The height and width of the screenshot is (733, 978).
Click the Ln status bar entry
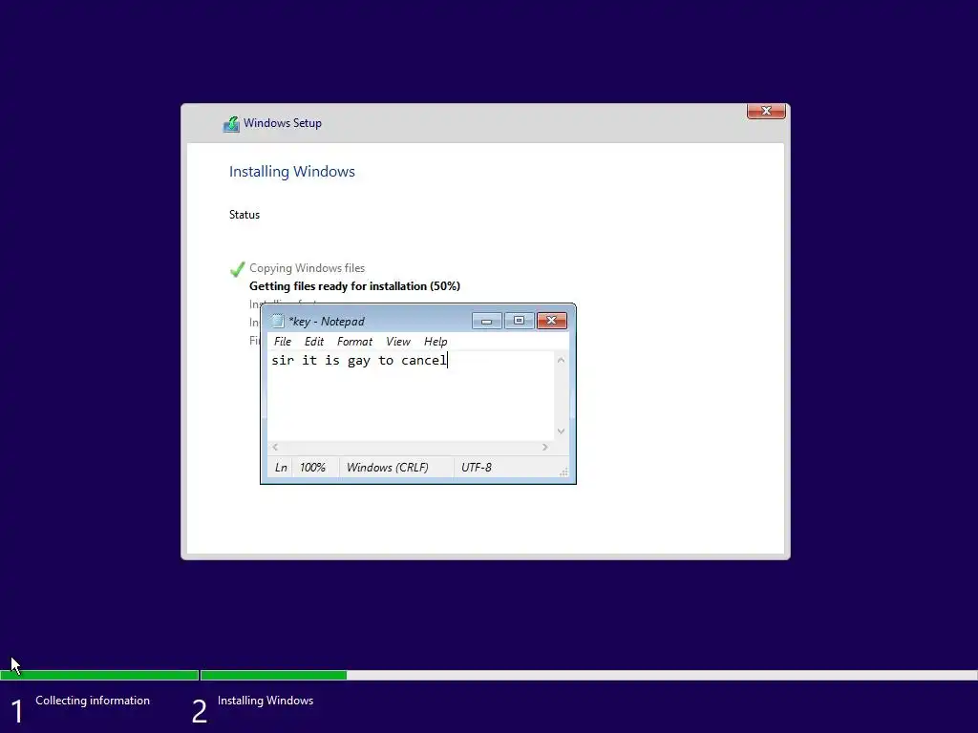[x=281, y=468]
